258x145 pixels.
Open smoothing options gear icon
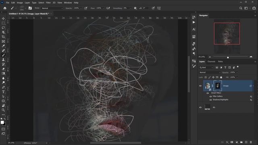tap(135, 8)
